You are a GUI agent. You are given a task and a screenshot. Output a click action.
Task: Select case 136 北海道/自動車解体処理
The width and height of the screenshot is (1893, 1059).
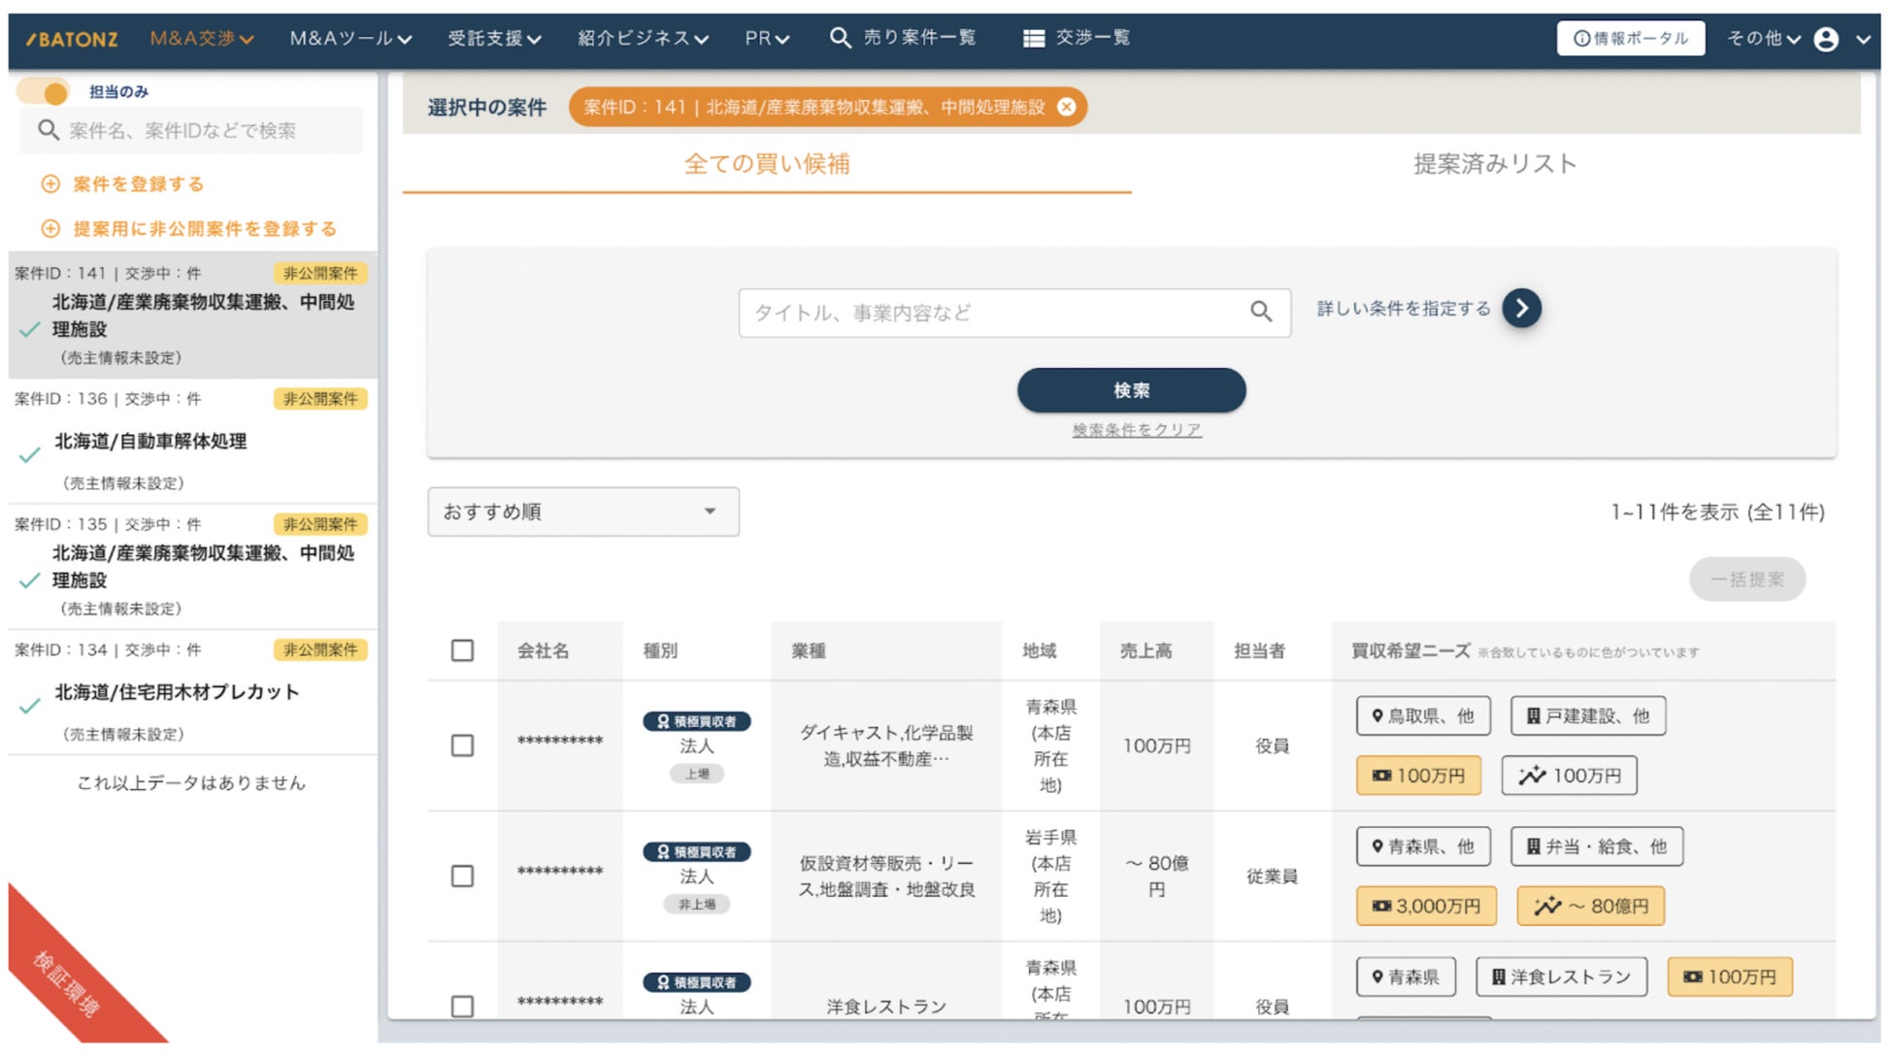[x=150, y=442]
